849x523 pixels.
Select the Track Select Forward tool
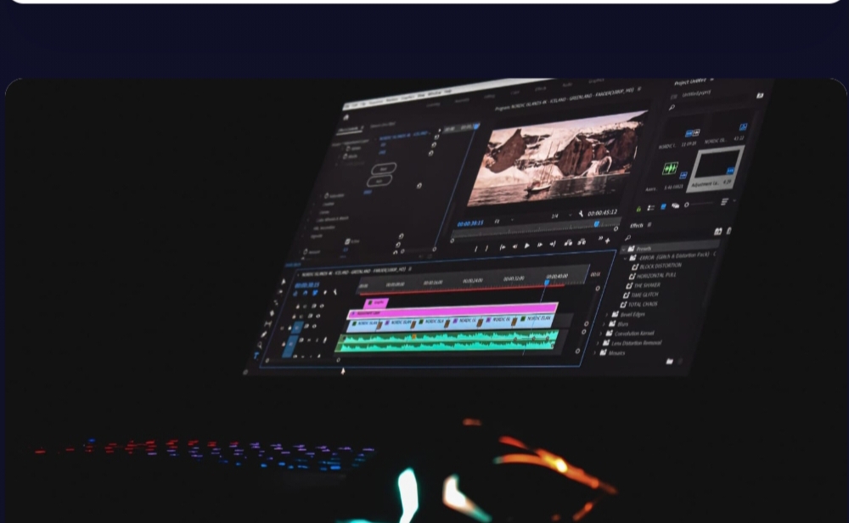point(280,292)
